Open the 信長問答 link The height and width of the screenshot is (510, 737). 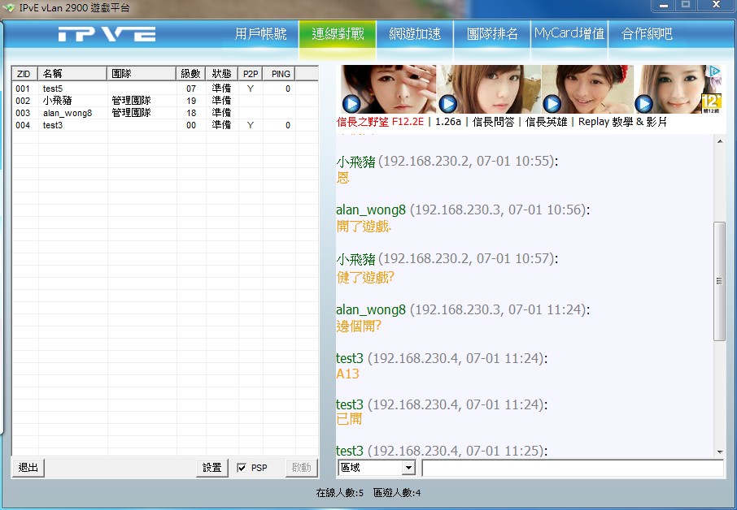(493, 122)
